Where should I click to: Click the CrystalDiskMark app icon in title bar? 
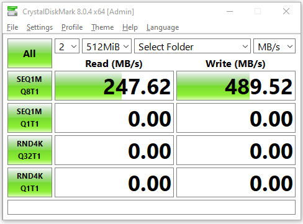[12, 11]
